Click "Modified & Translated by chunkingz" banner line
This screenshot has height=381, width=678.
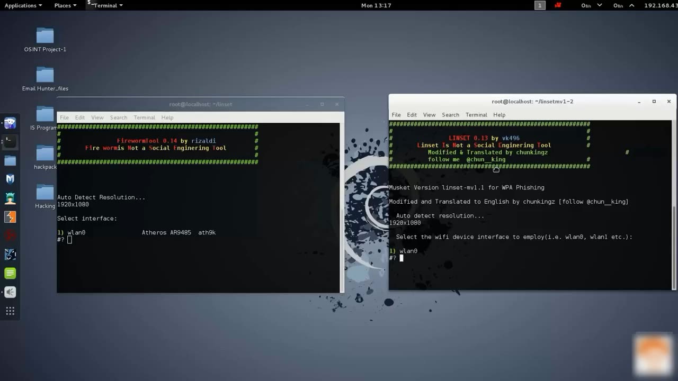[488, 152]
